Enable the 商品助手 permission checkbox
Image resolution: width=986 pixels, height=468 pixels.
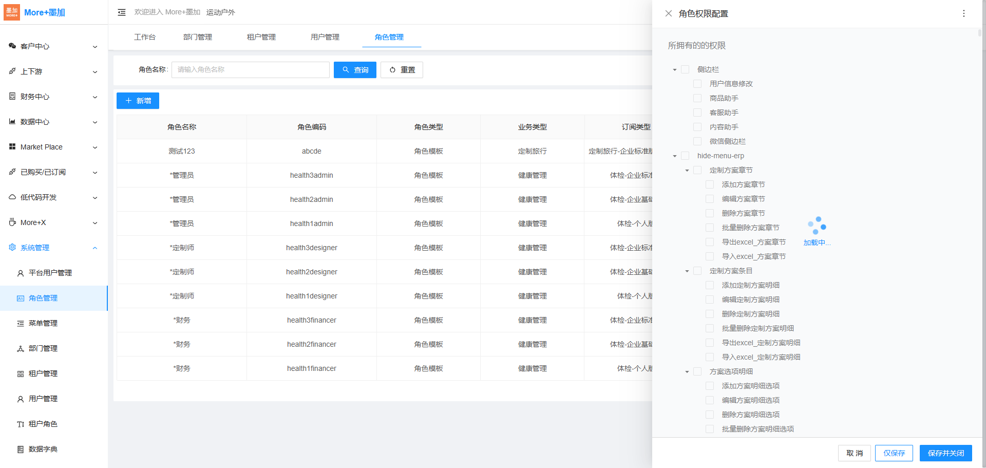click(x=697, y=98)
